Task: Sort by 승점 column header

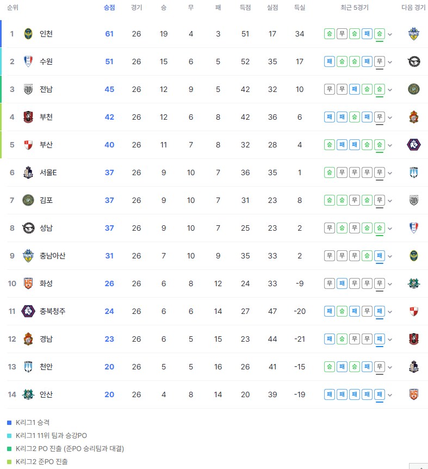Action: coord(109,8)
